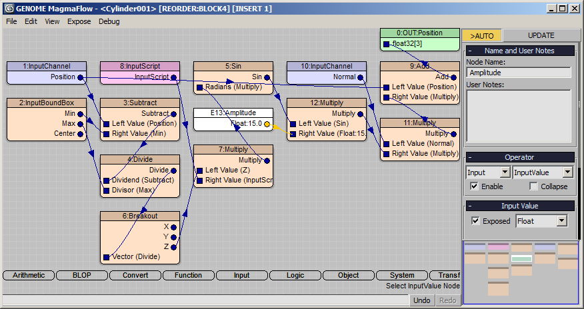Click in the User Notes text area
Image resolution: width=584 pixels, height=309 pixels.
[x=519, y=116]
